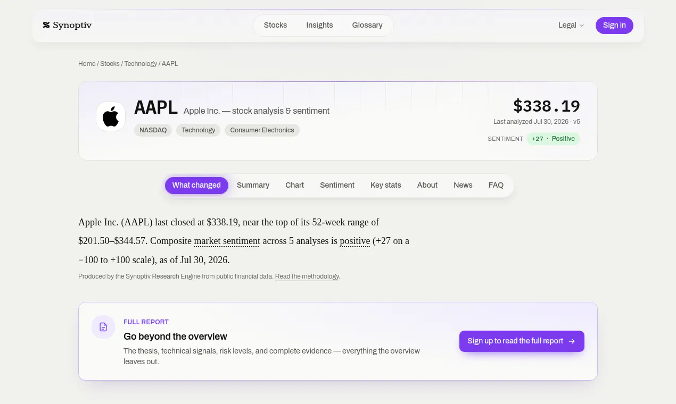
Task: Open the Insights navigation item
Action: [x=319, y=25]
